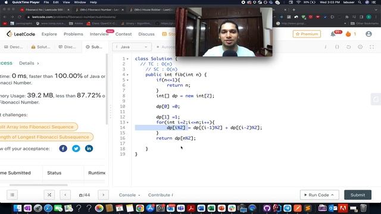Open a new browser tab

click(293, 10)
